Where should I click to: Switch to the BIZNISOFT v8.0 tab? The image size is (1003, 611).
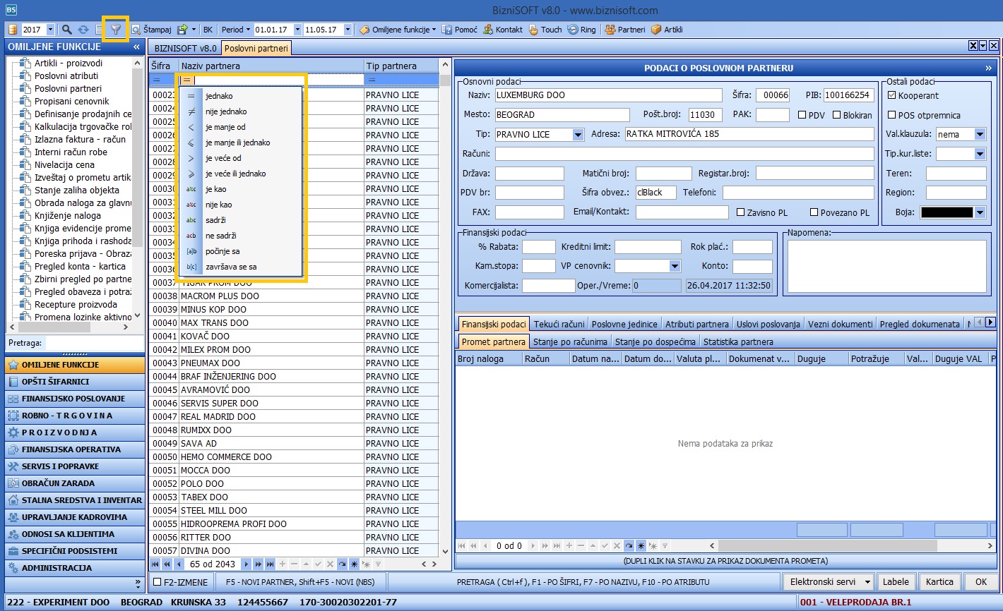click(185, 48)
